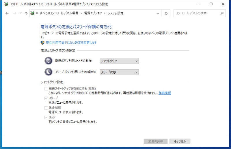Toggle the スリープ checkbox
This screenshot has height=149, width=231.
[x=46, y=98]
